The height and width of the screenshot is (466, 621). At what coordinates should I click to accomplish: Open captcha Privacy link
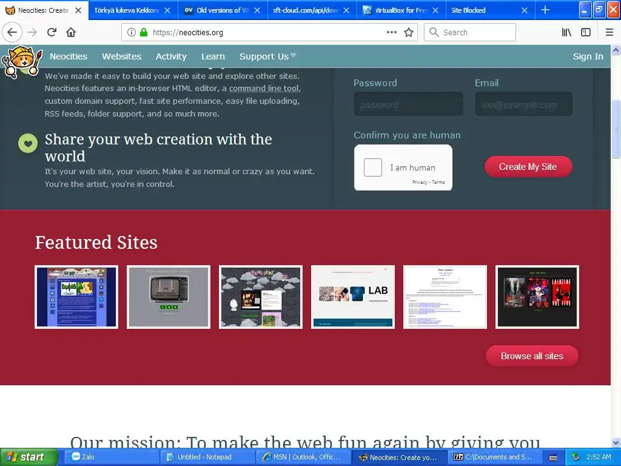420,182
